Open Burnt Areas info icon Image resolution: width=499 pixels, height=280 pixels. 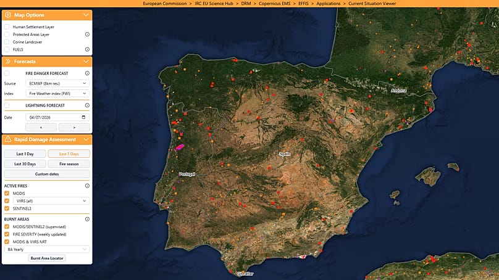(87, 219)
